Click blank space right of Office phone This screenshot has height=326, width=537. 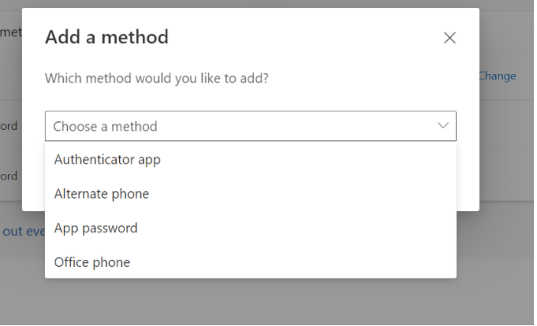pyautogui.click(x=315, y=262)
